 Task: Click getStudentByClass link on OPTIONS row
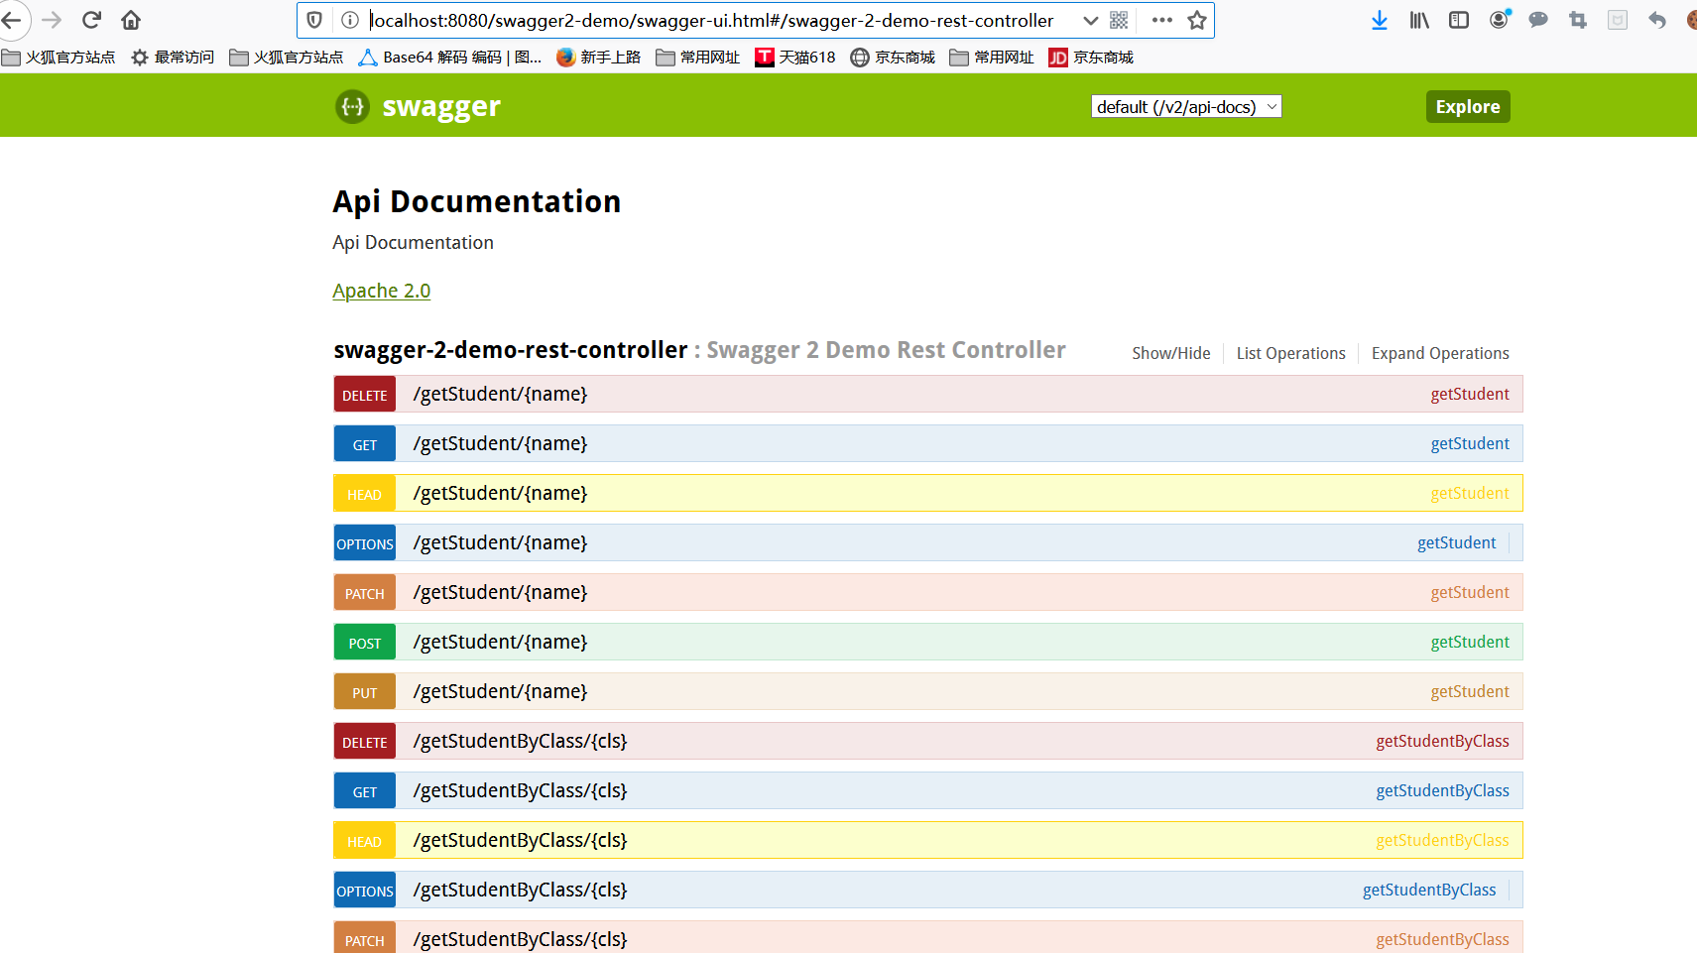click(1429, 890)
